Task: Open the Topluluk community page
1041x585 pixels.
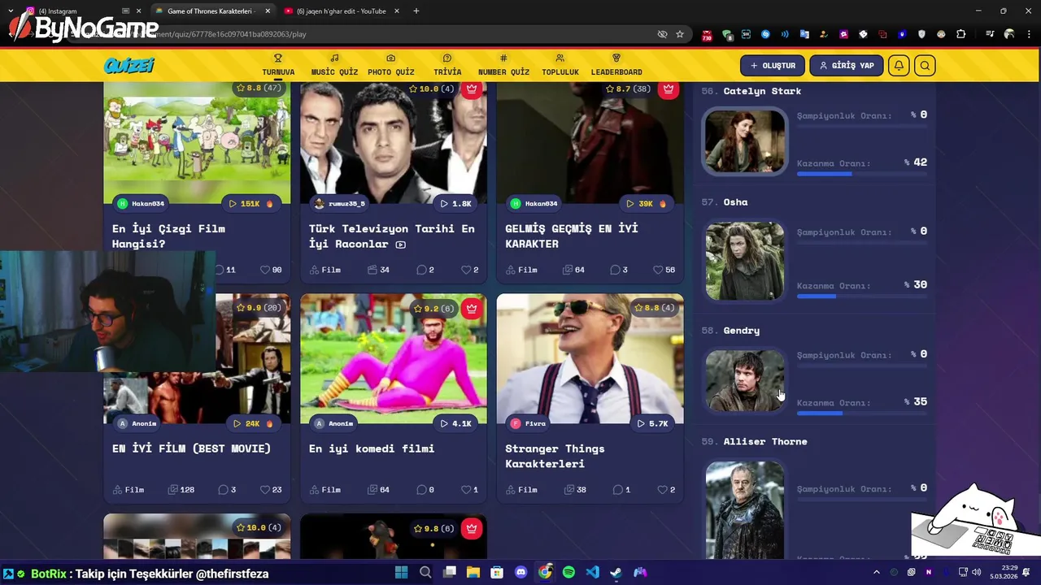Action: tap(560, 65)
